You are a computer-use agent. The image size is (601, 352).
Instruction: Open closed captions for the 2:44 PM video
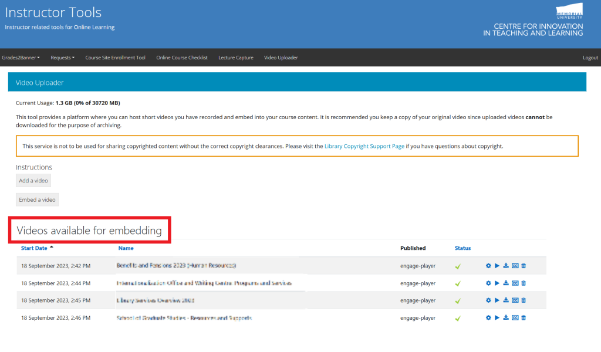point(515,283)
